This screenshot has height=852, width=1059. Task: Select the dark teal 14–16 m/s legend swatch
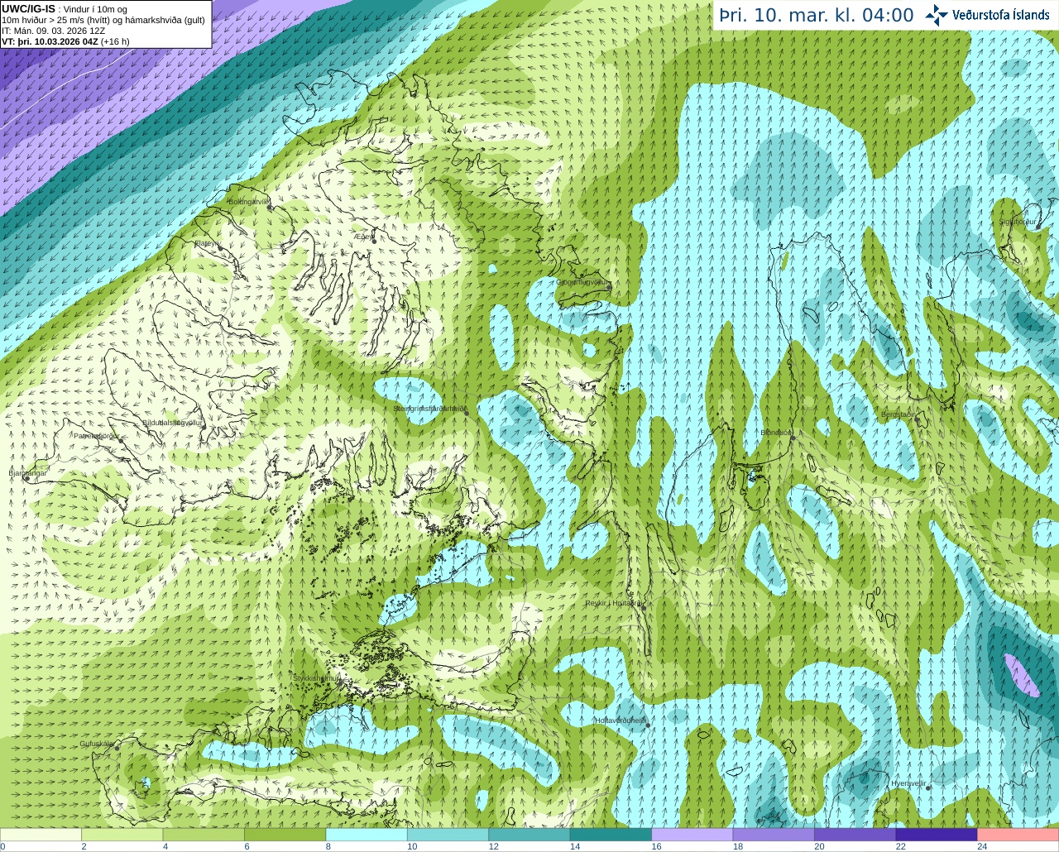611,835
